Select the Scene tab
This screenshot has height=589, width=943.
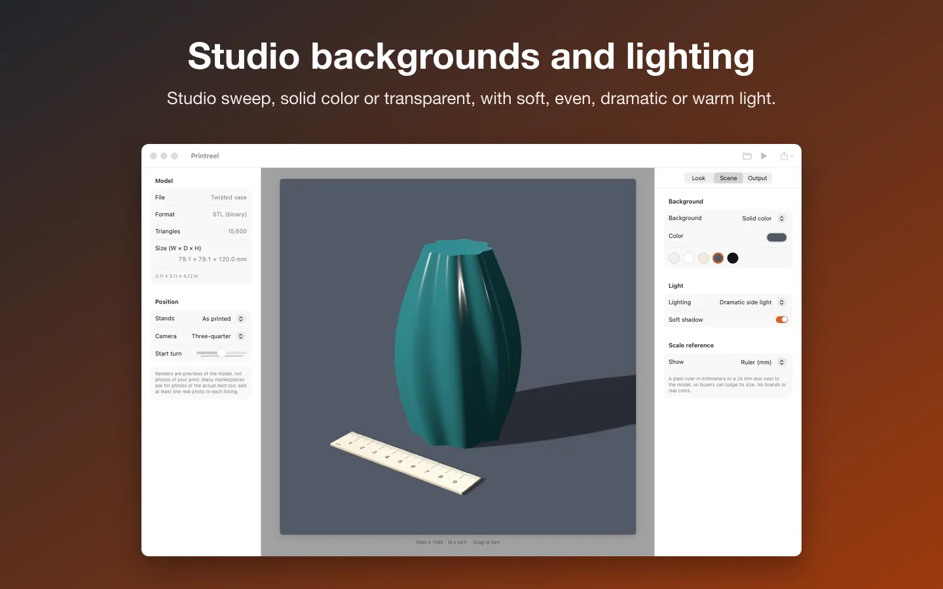[728, 178]
